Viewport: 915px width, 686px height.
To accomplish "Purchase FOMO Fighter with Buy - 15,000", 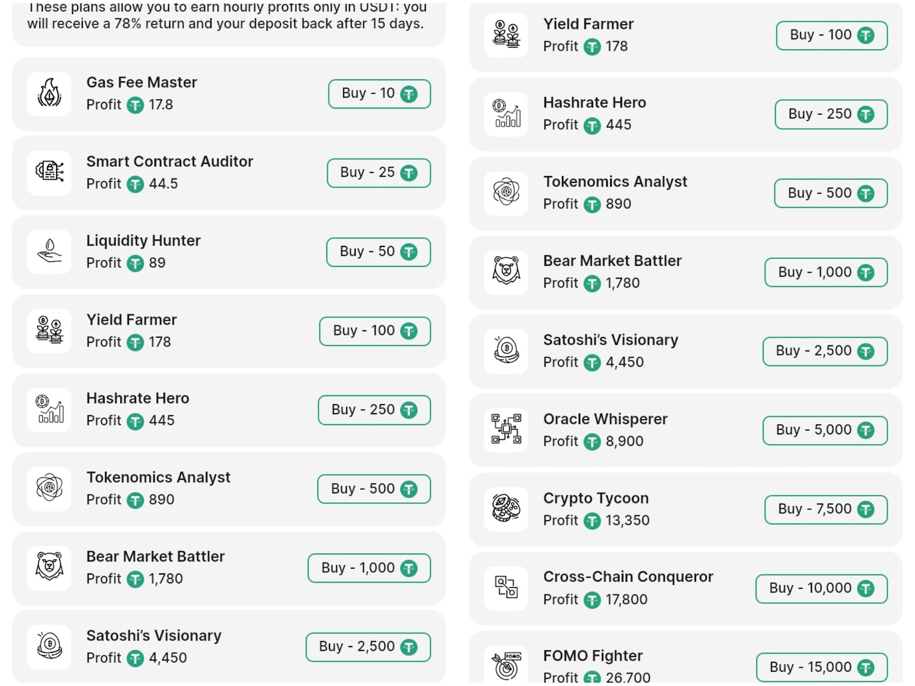I will [821, 667].
